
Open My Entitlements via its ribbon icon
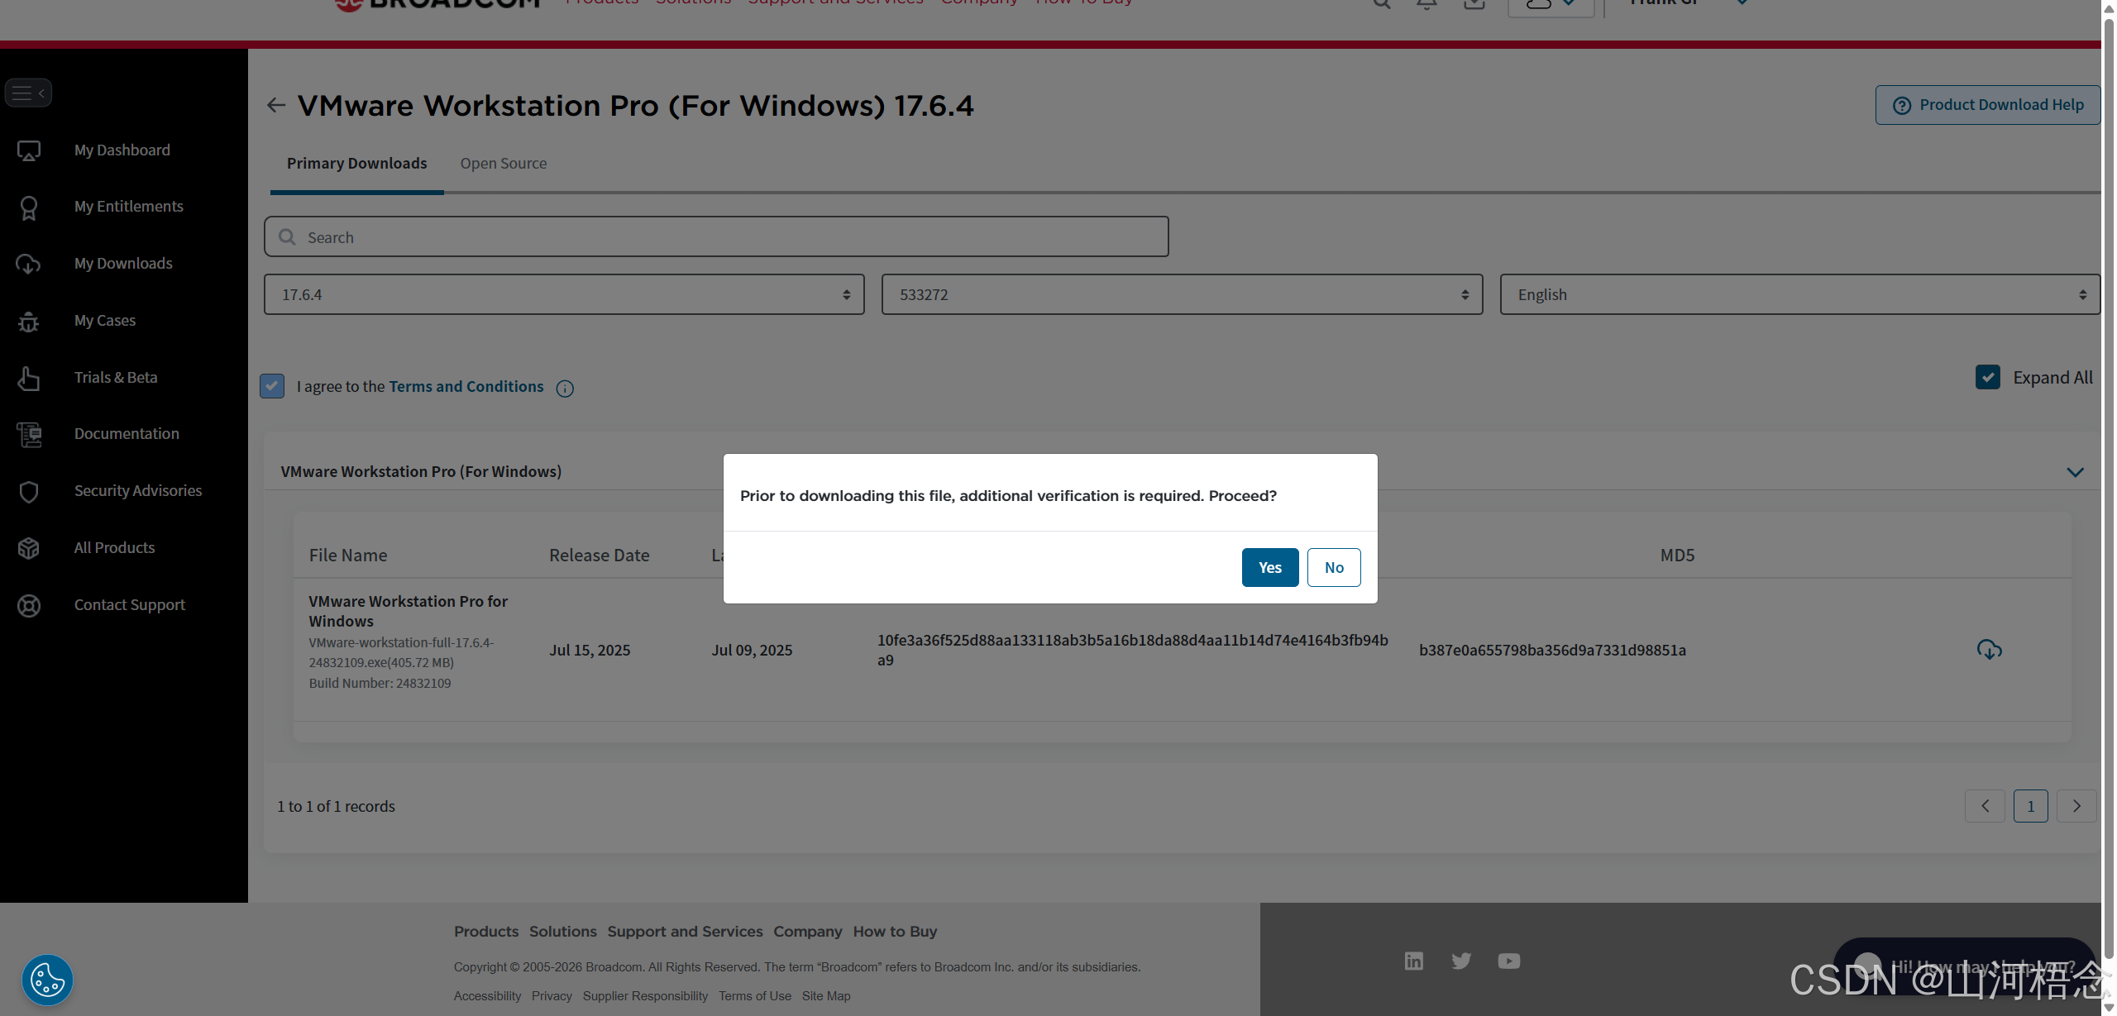pos(29,207)
